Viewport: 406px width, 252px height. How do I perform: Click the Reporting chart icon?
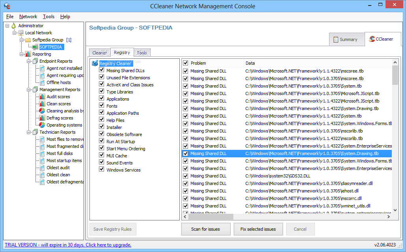[28, 54]
